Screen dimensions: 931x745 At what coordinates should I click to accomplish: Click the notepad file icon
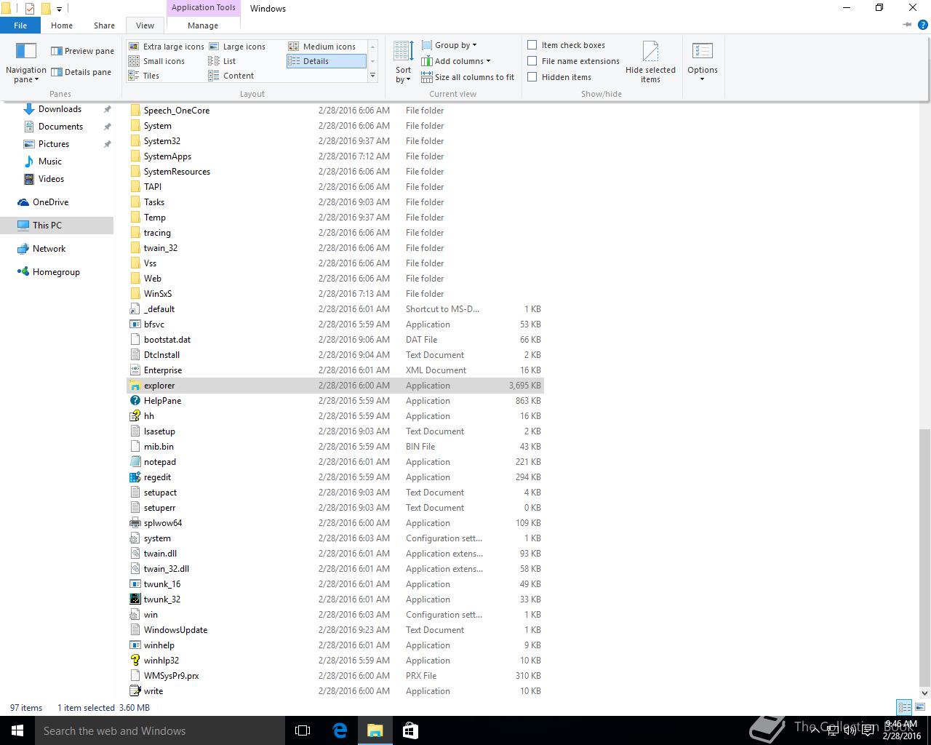coord(135,462)
